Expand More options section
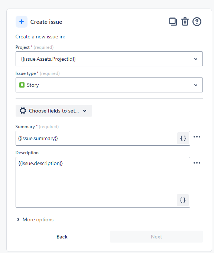This screenshot has height=253, width=214. click(35, 219)
